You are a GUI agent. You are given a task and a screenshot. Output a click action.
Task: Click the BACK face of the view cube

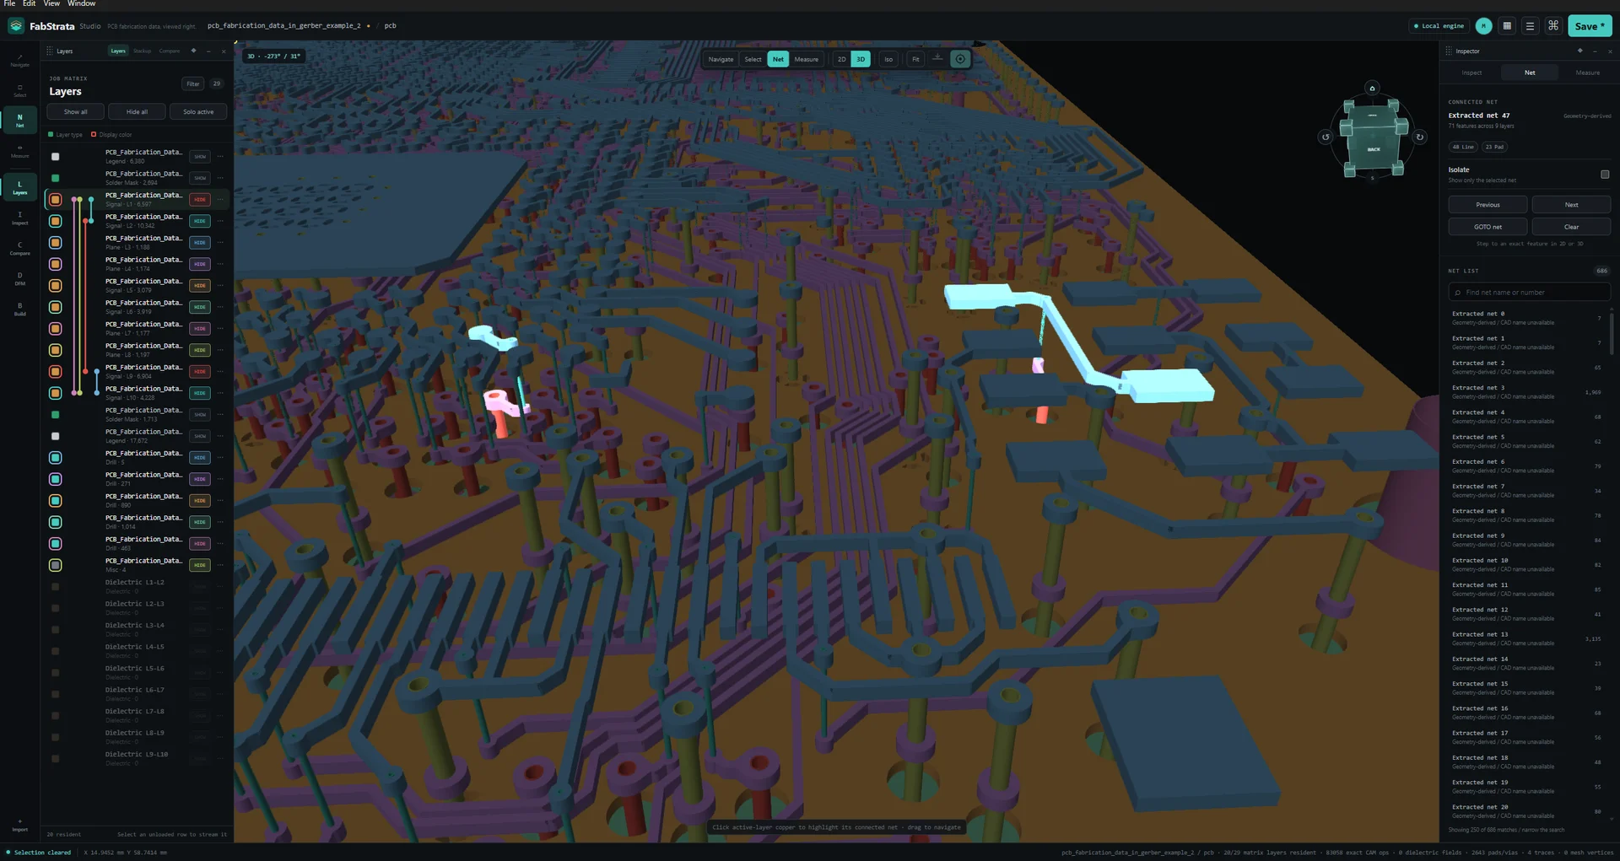[x=1374, y=148]
